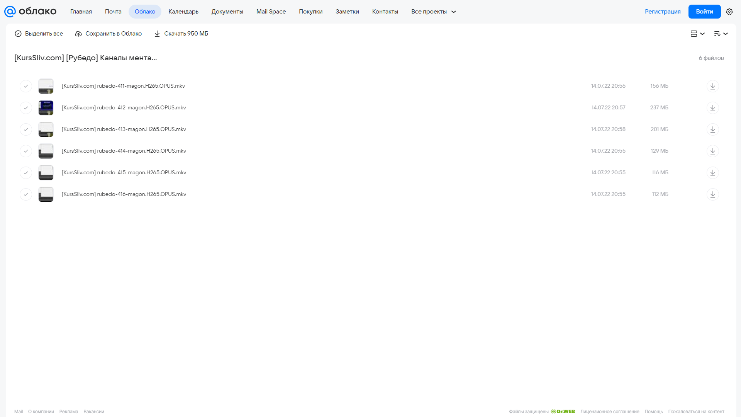Image resolution: width=741 pixels, height=417 pixels.
Task: Check the rubedo-411-magon file checkbox
Action: [x=26, y=86]
